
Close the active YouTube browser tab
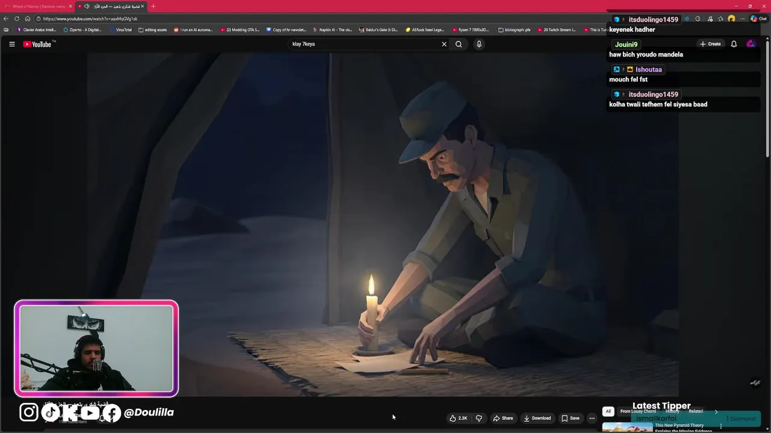click(x=143, y=6)
